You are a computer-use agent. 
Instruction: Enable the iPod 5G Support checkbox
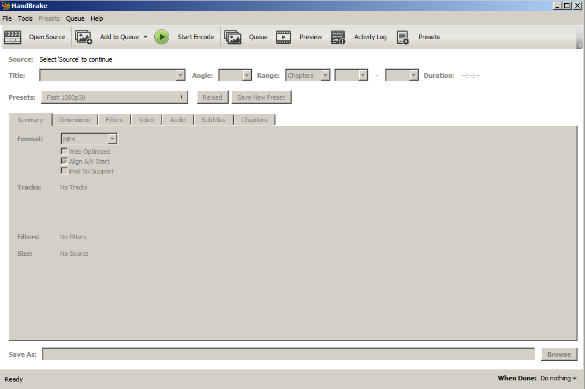(x=64, y=171)
